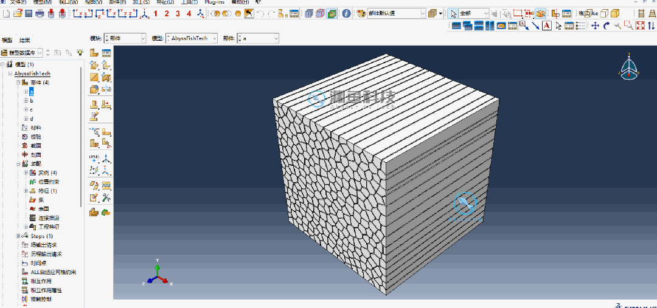657x308 pixels.
Task: Click the Create Part tool
Action: click(94, 53)
